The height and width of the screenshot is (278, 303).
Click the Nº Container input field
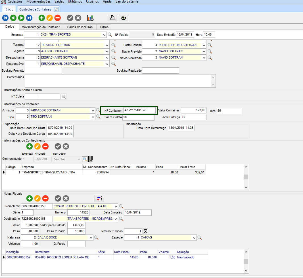click(x=139, y=110)
